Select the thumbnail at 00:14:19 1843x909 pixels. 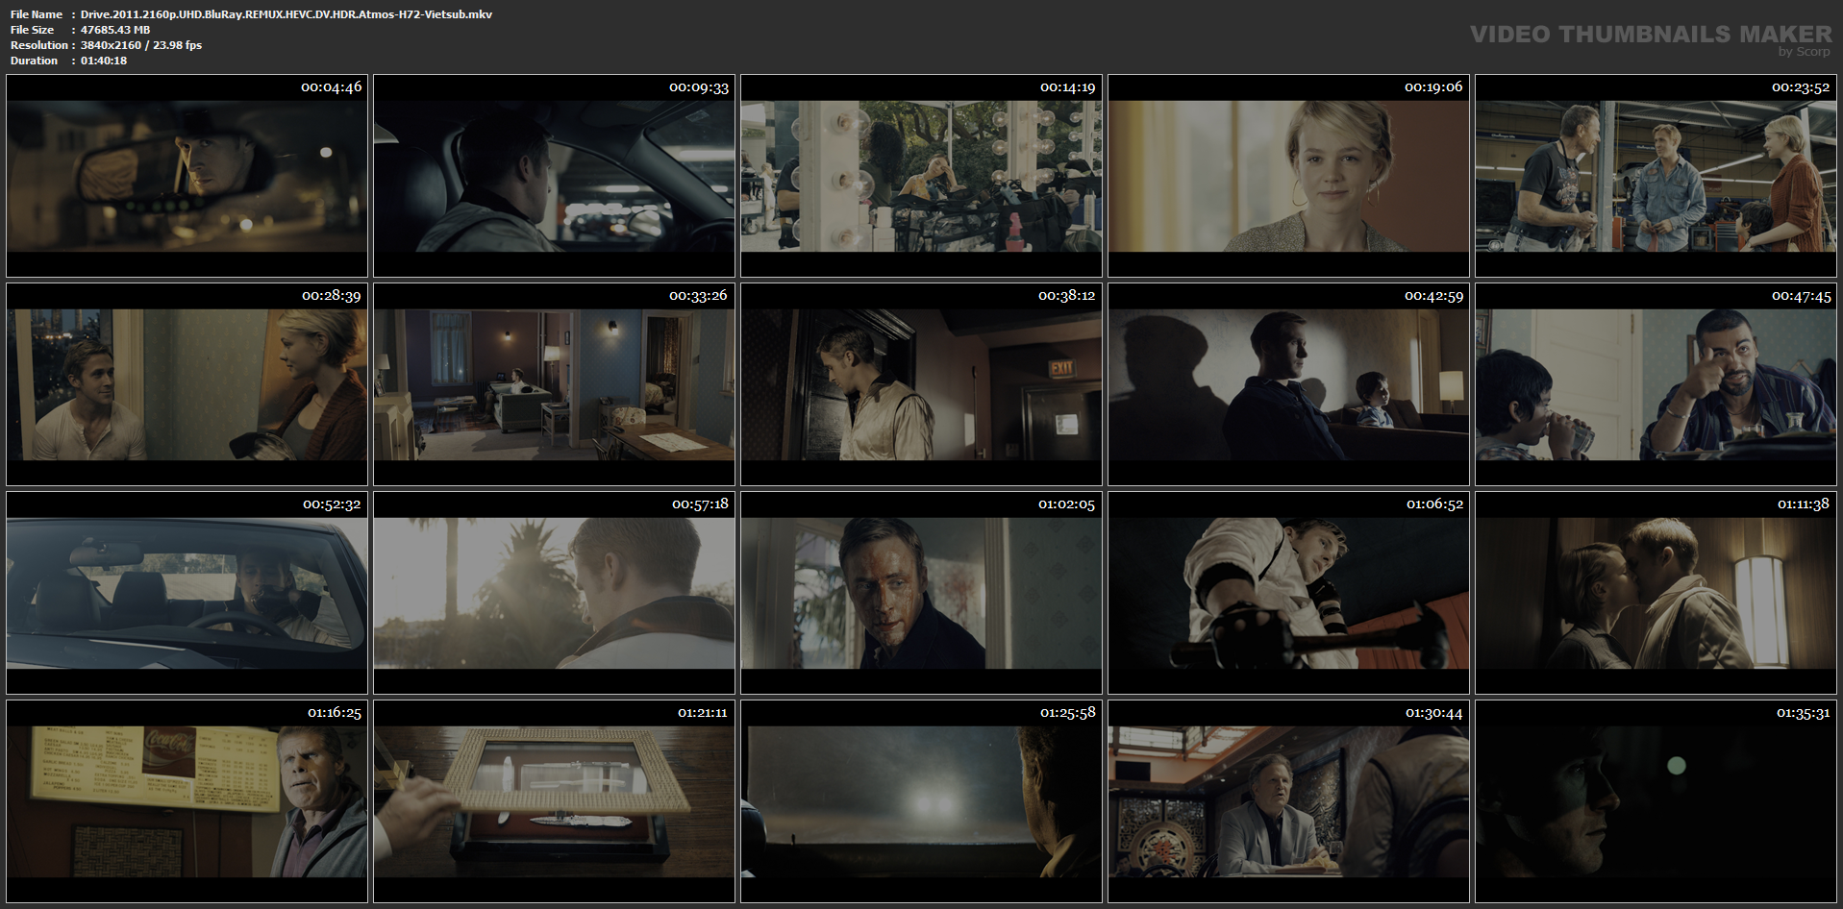[921, 176]
